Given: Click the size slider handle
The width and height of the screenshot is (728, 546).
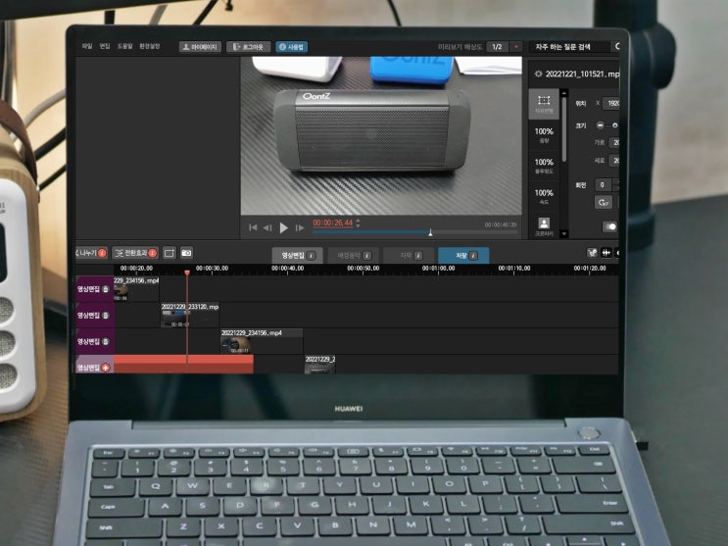Looking at the screenshot, I should point(614,125).
